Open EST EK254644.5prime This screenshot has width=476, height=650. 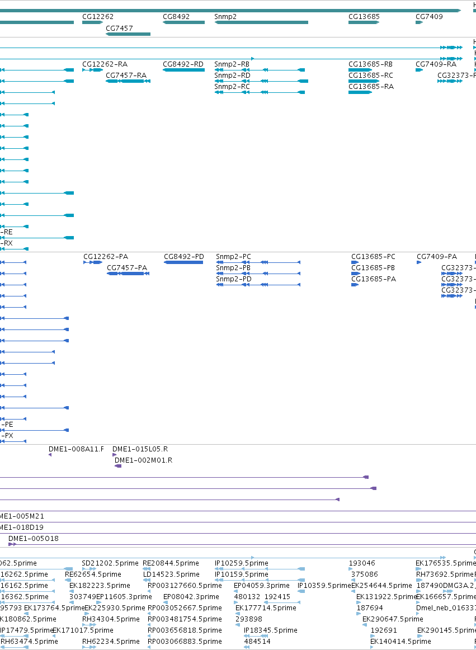[x=382, y=586]
